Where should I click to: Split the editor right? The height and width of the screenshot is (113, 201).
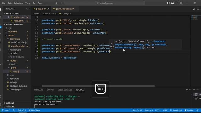pos(198,9)
